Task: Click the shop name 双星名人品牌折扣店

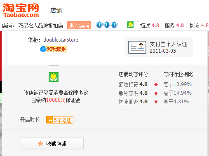Action: pos(40,26)
